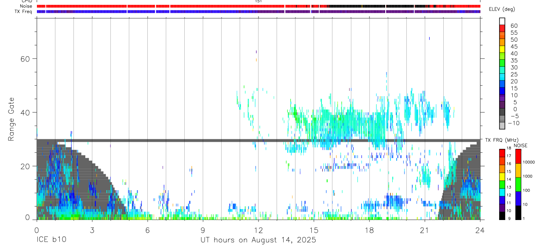The image size is (540, 249).
Task: Click the red Noise strip above the plot
Action: coord(259,6)
